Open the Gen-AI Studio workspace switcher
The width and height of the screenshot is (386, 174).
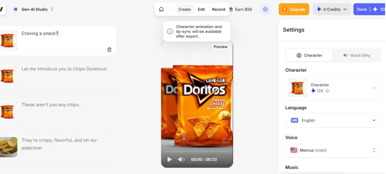(34, 9)
